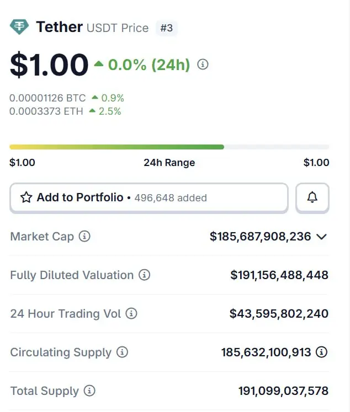The image size is (350, 412).
Task: Open Total Supply info icon
Action: pyautogui.click(x=89, y=391)
